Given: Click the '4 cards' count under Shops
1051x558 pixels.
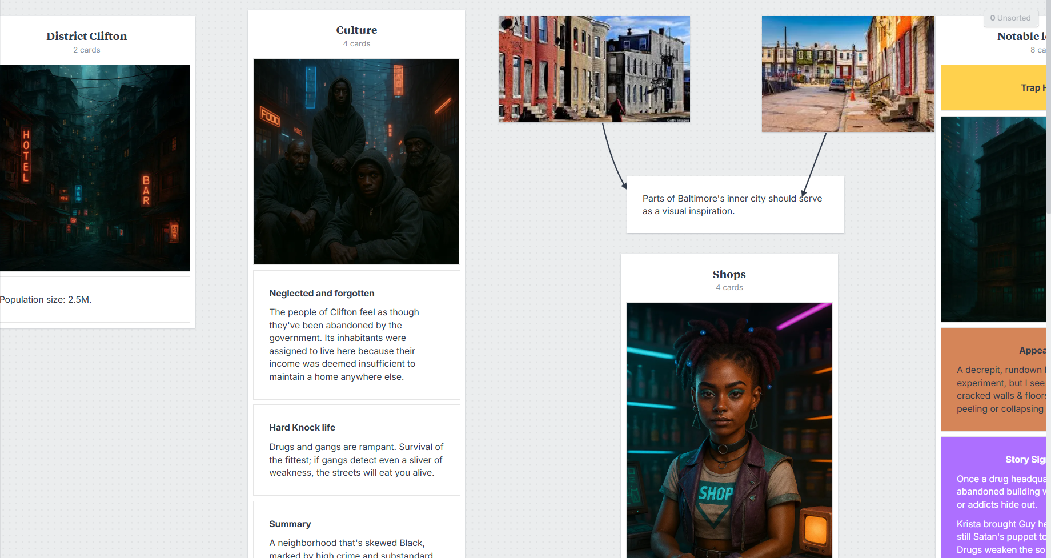Looking at the screenshot, I should click(x=729, y=288).
